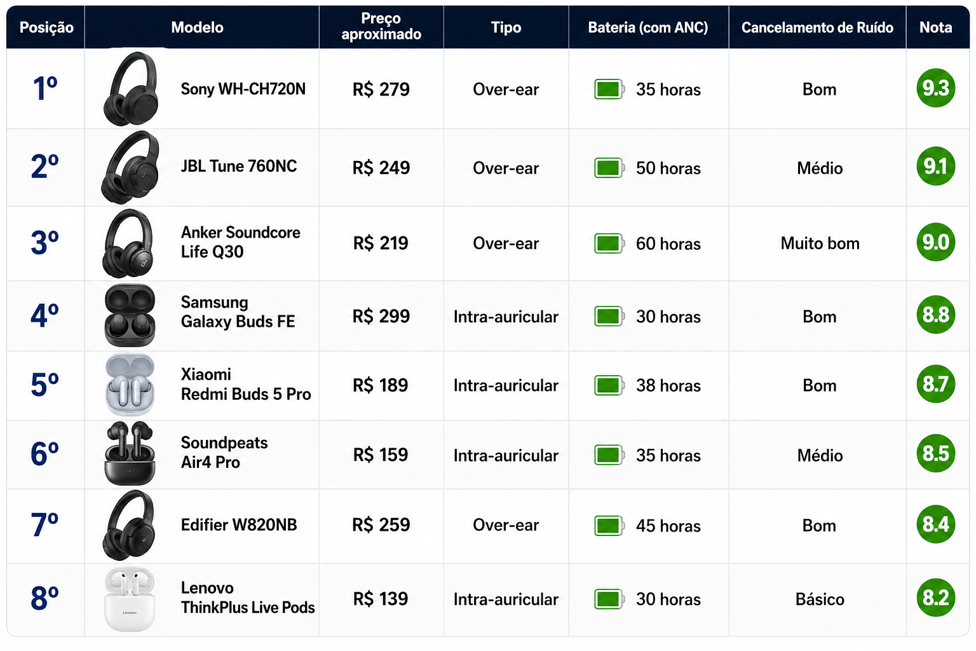Click the green 9.0 score badge
976x651 pixels.
point(936,242)
